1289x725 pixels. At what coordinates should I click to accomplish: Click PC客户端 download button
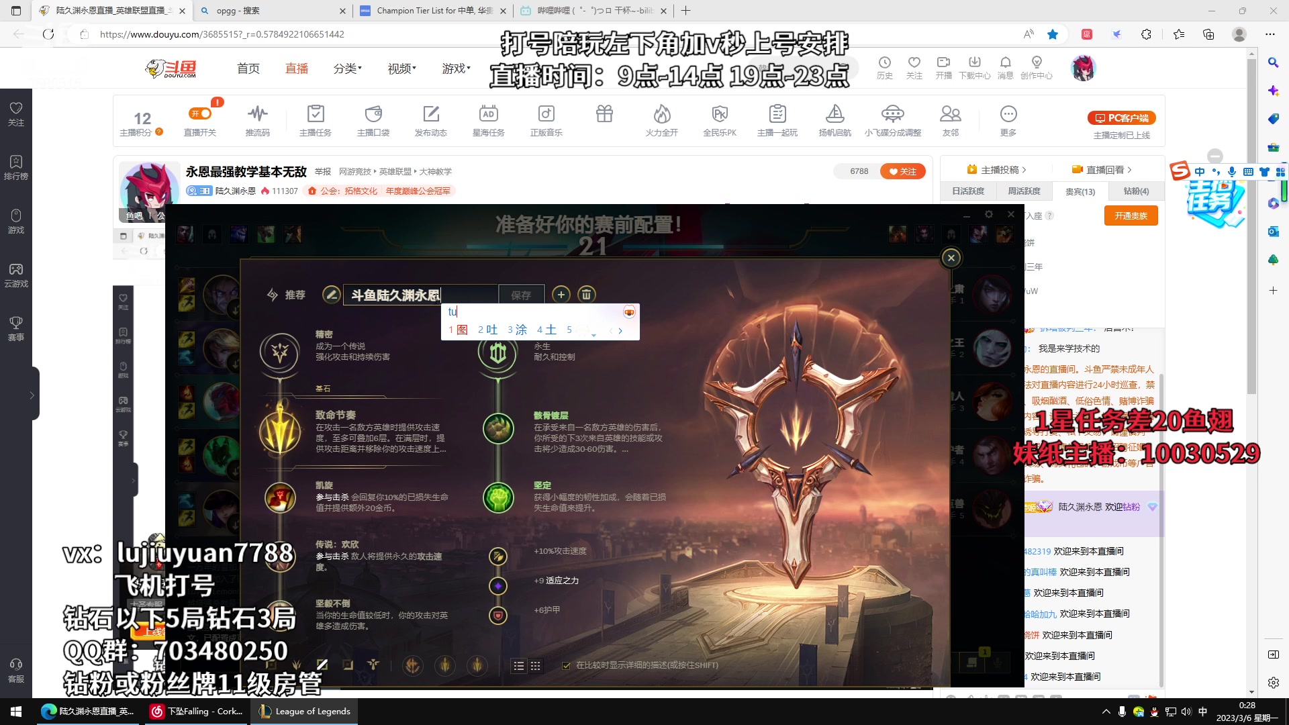pos(1121,118)
